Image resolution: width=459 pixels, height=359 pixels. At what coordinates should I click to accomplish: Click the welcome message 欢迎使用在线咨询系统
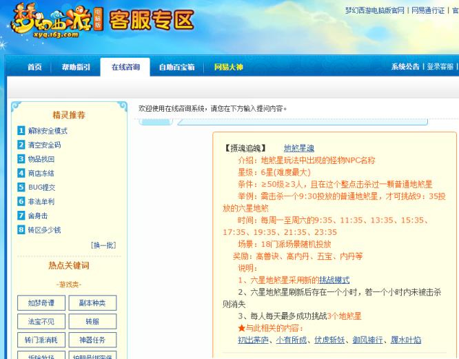coord(213,109)
